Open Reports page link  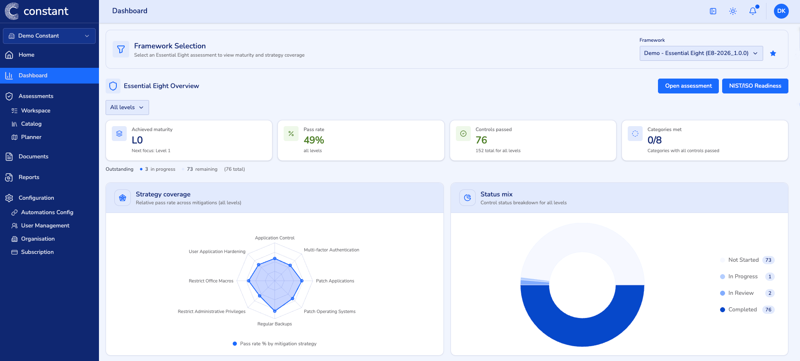point(29,177)
